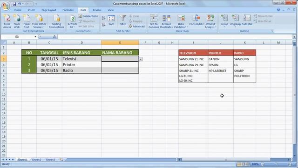Switch to Page Layout view icon
The height and width of the screenshot is (168, 298).
244,164
